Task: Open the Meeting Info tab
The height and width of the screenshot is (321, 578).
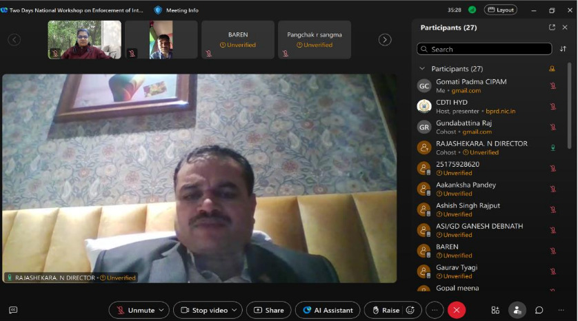Action: pyautogui.click(x=177, y=10)
